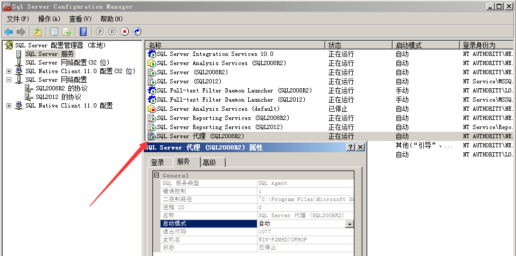The width and height of the screenshot is (516, 256).
Task: Click the SQL Server 代理 (SQL2008R2) icon
Action: pyautogui.click(x=152, y=136)
